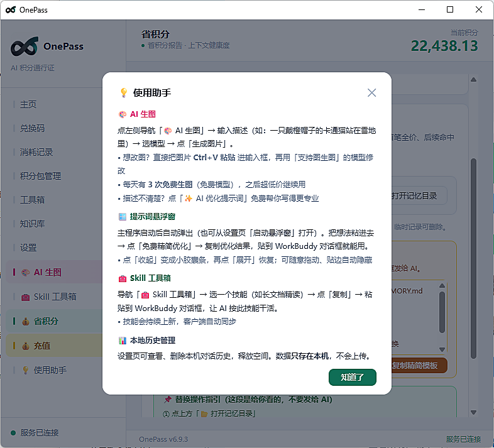Click the toolbox icon beside Skill 工具箱 heading
The width and height of the screenshot is (494, 448).
(x=122, y=278)
